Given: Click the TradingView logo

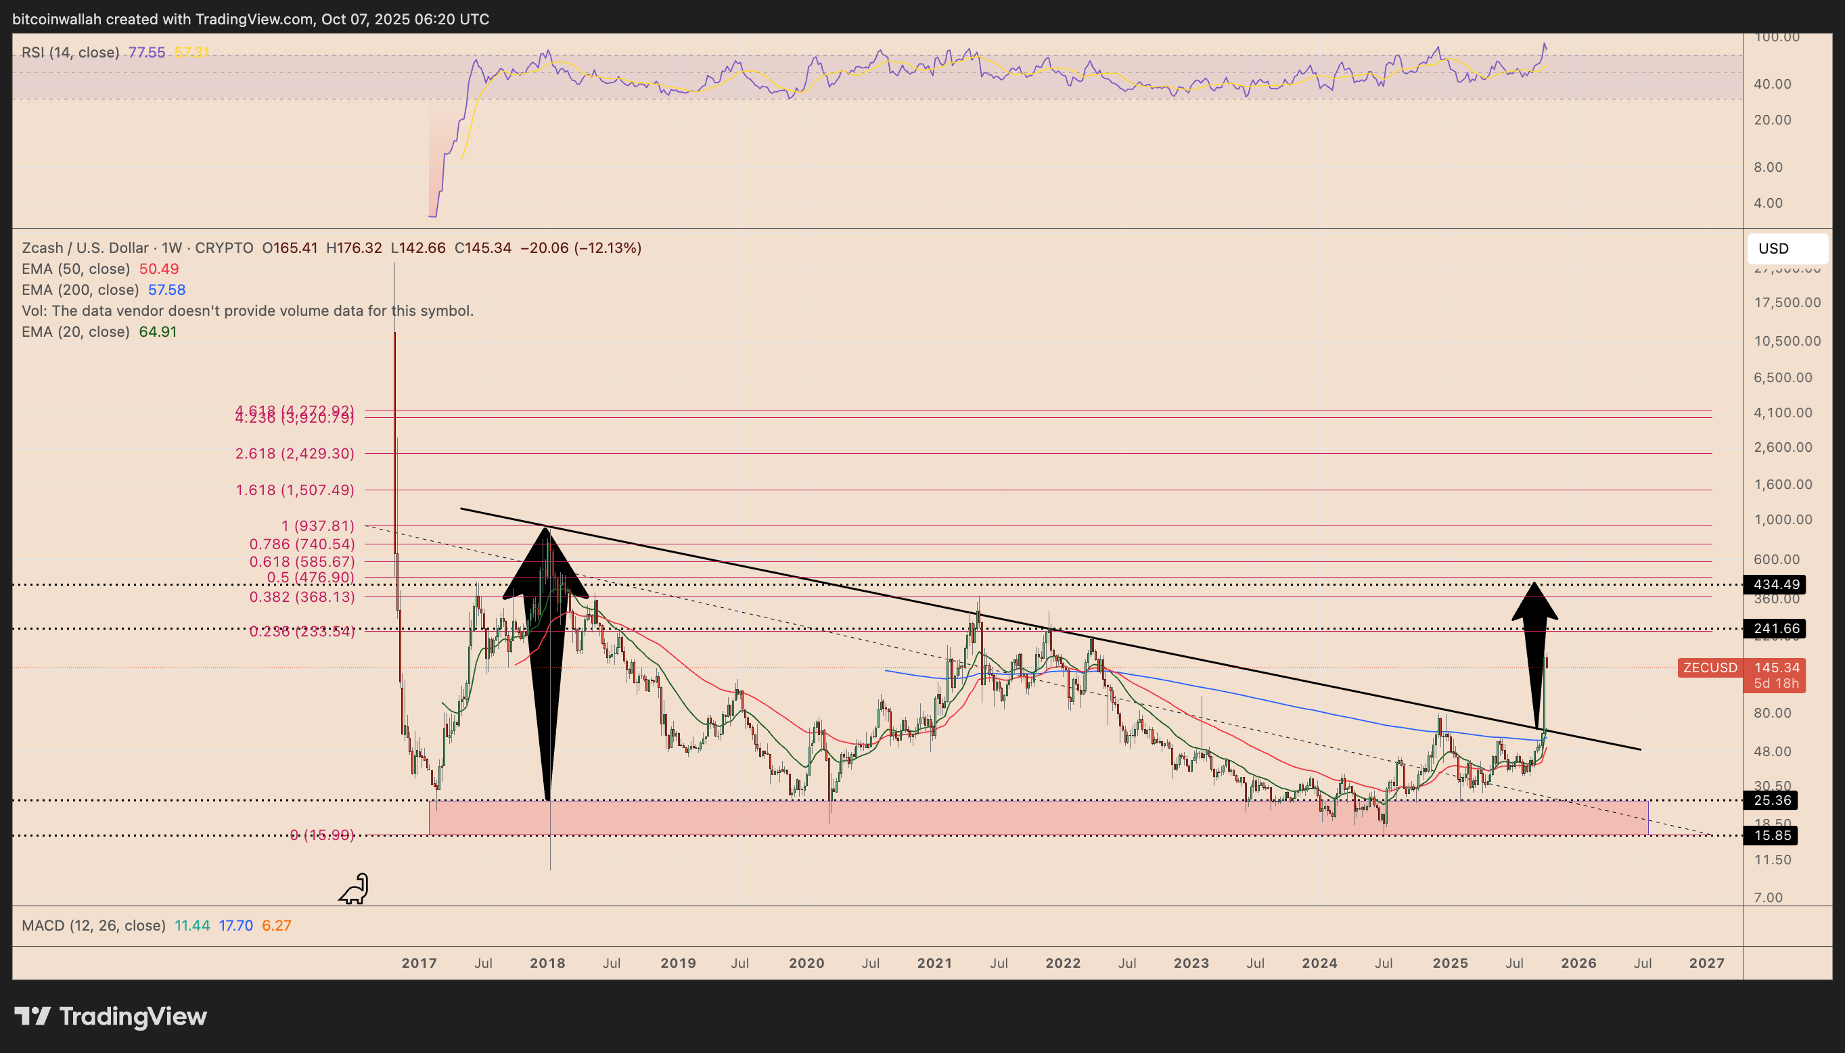Looking at the screenshot, I should [110, 1016].
